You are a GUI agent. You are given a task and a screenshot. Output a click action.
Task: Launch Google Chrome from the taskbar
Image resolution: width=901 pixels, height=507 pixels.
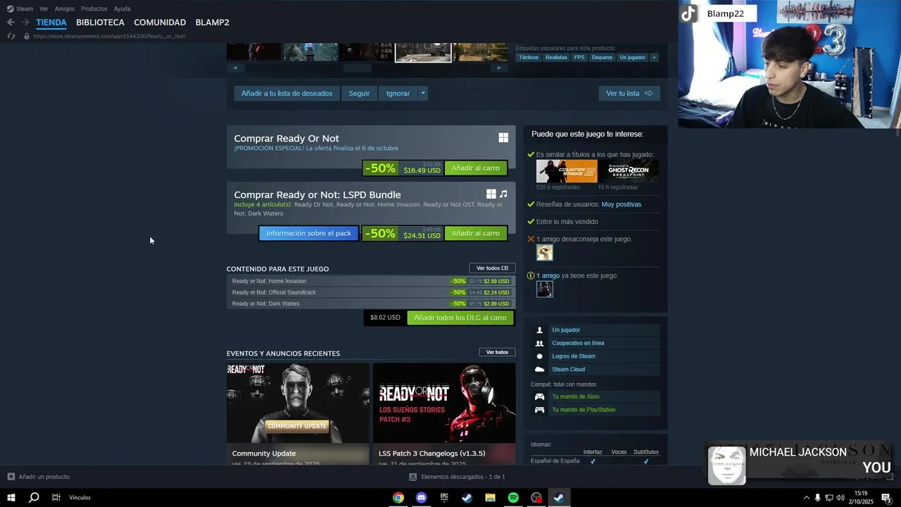(398, 498)
